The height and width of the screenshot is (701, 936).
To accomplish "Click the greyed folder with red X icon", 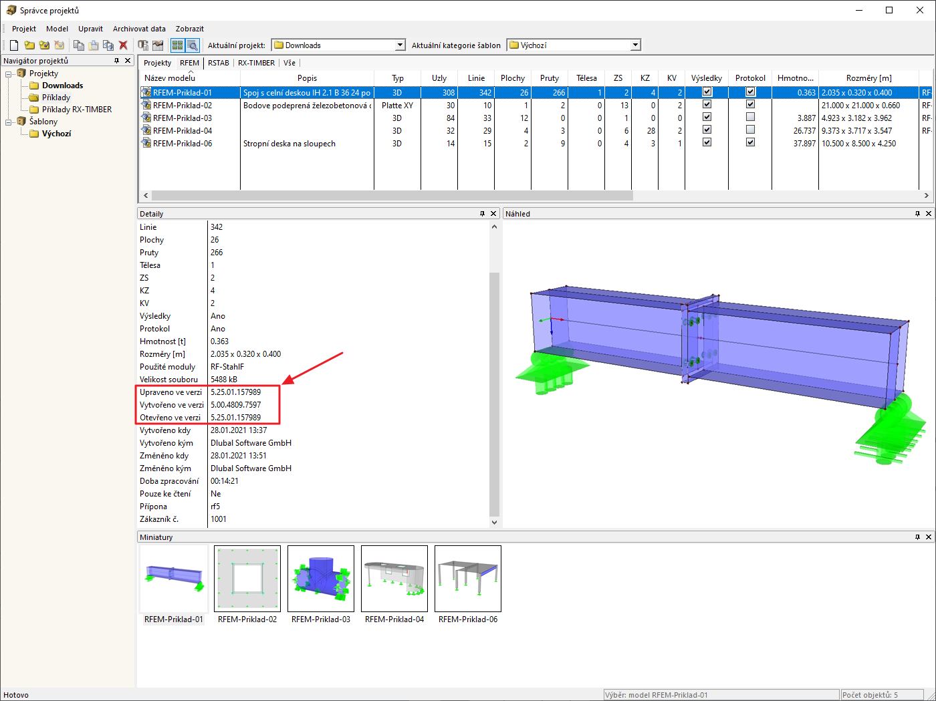I will [x=60, y=45].
